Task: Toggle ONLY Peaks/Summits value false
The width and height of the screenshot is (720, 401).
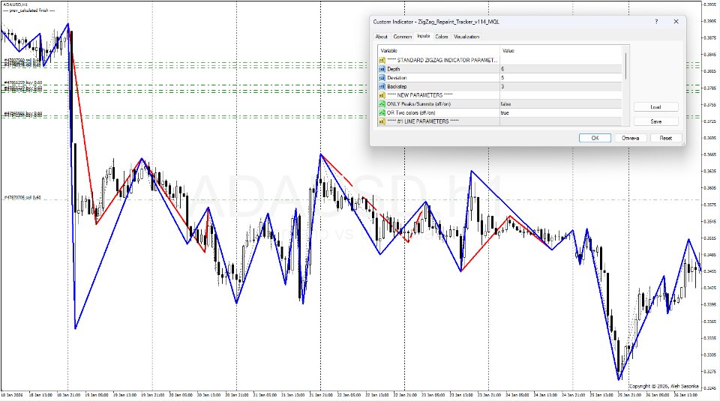Action: pos(561,103)
